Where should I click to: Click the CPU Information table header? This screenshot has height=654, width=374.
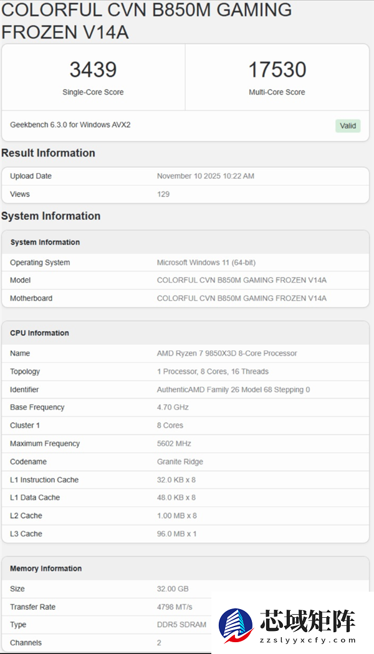[39, 333]
